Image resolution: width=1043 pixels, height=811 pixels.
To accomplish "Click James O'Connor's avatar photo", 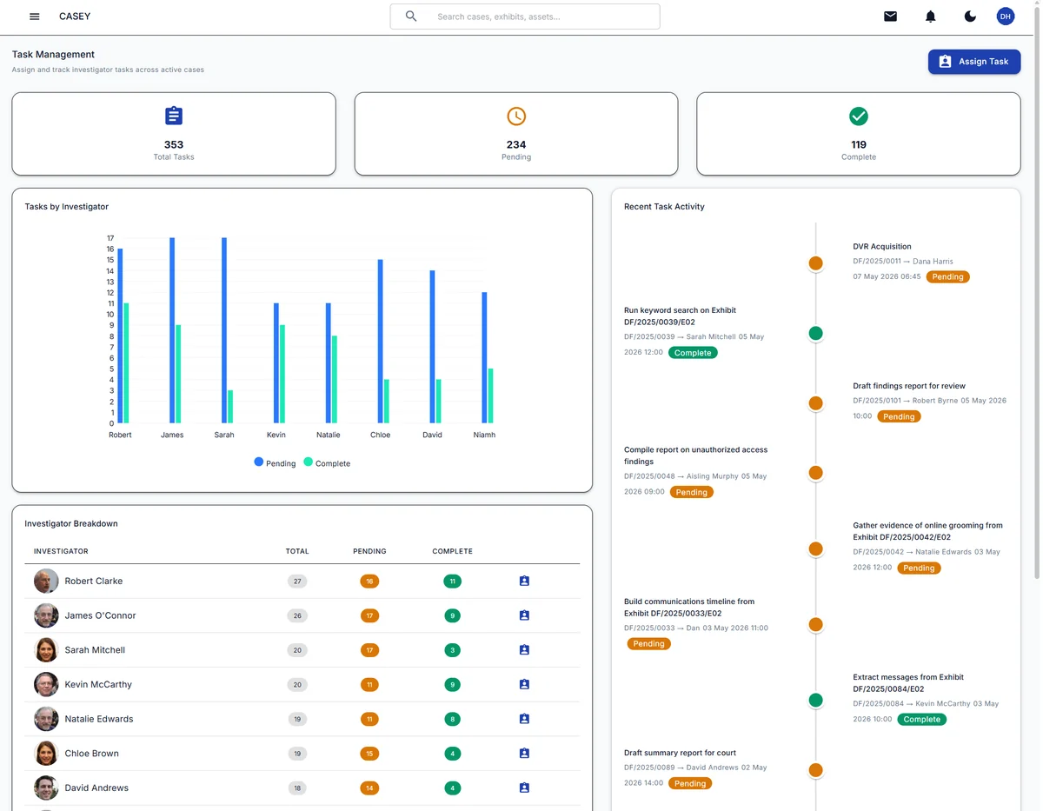I will point(46,615).
